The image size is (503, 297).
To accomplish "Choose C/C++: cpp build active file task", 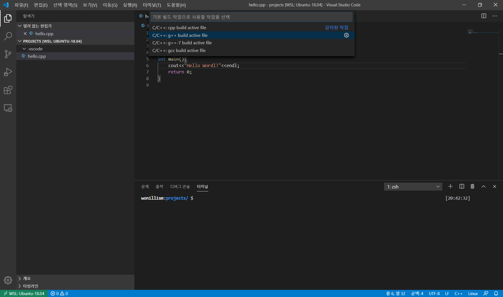I will 251,28.
